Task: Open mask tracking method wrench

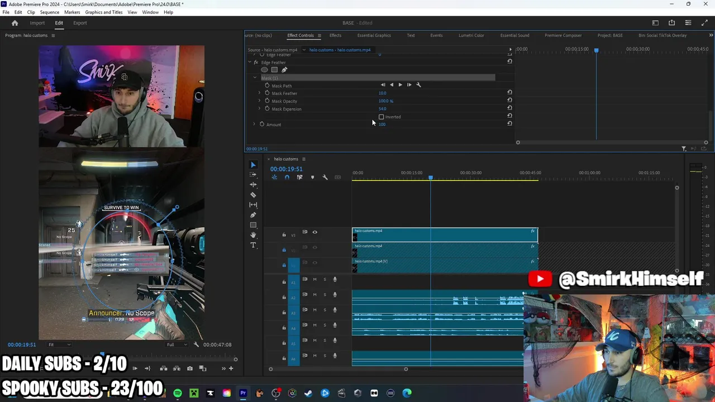Action: pyautogui.click(x=418, y=85)
